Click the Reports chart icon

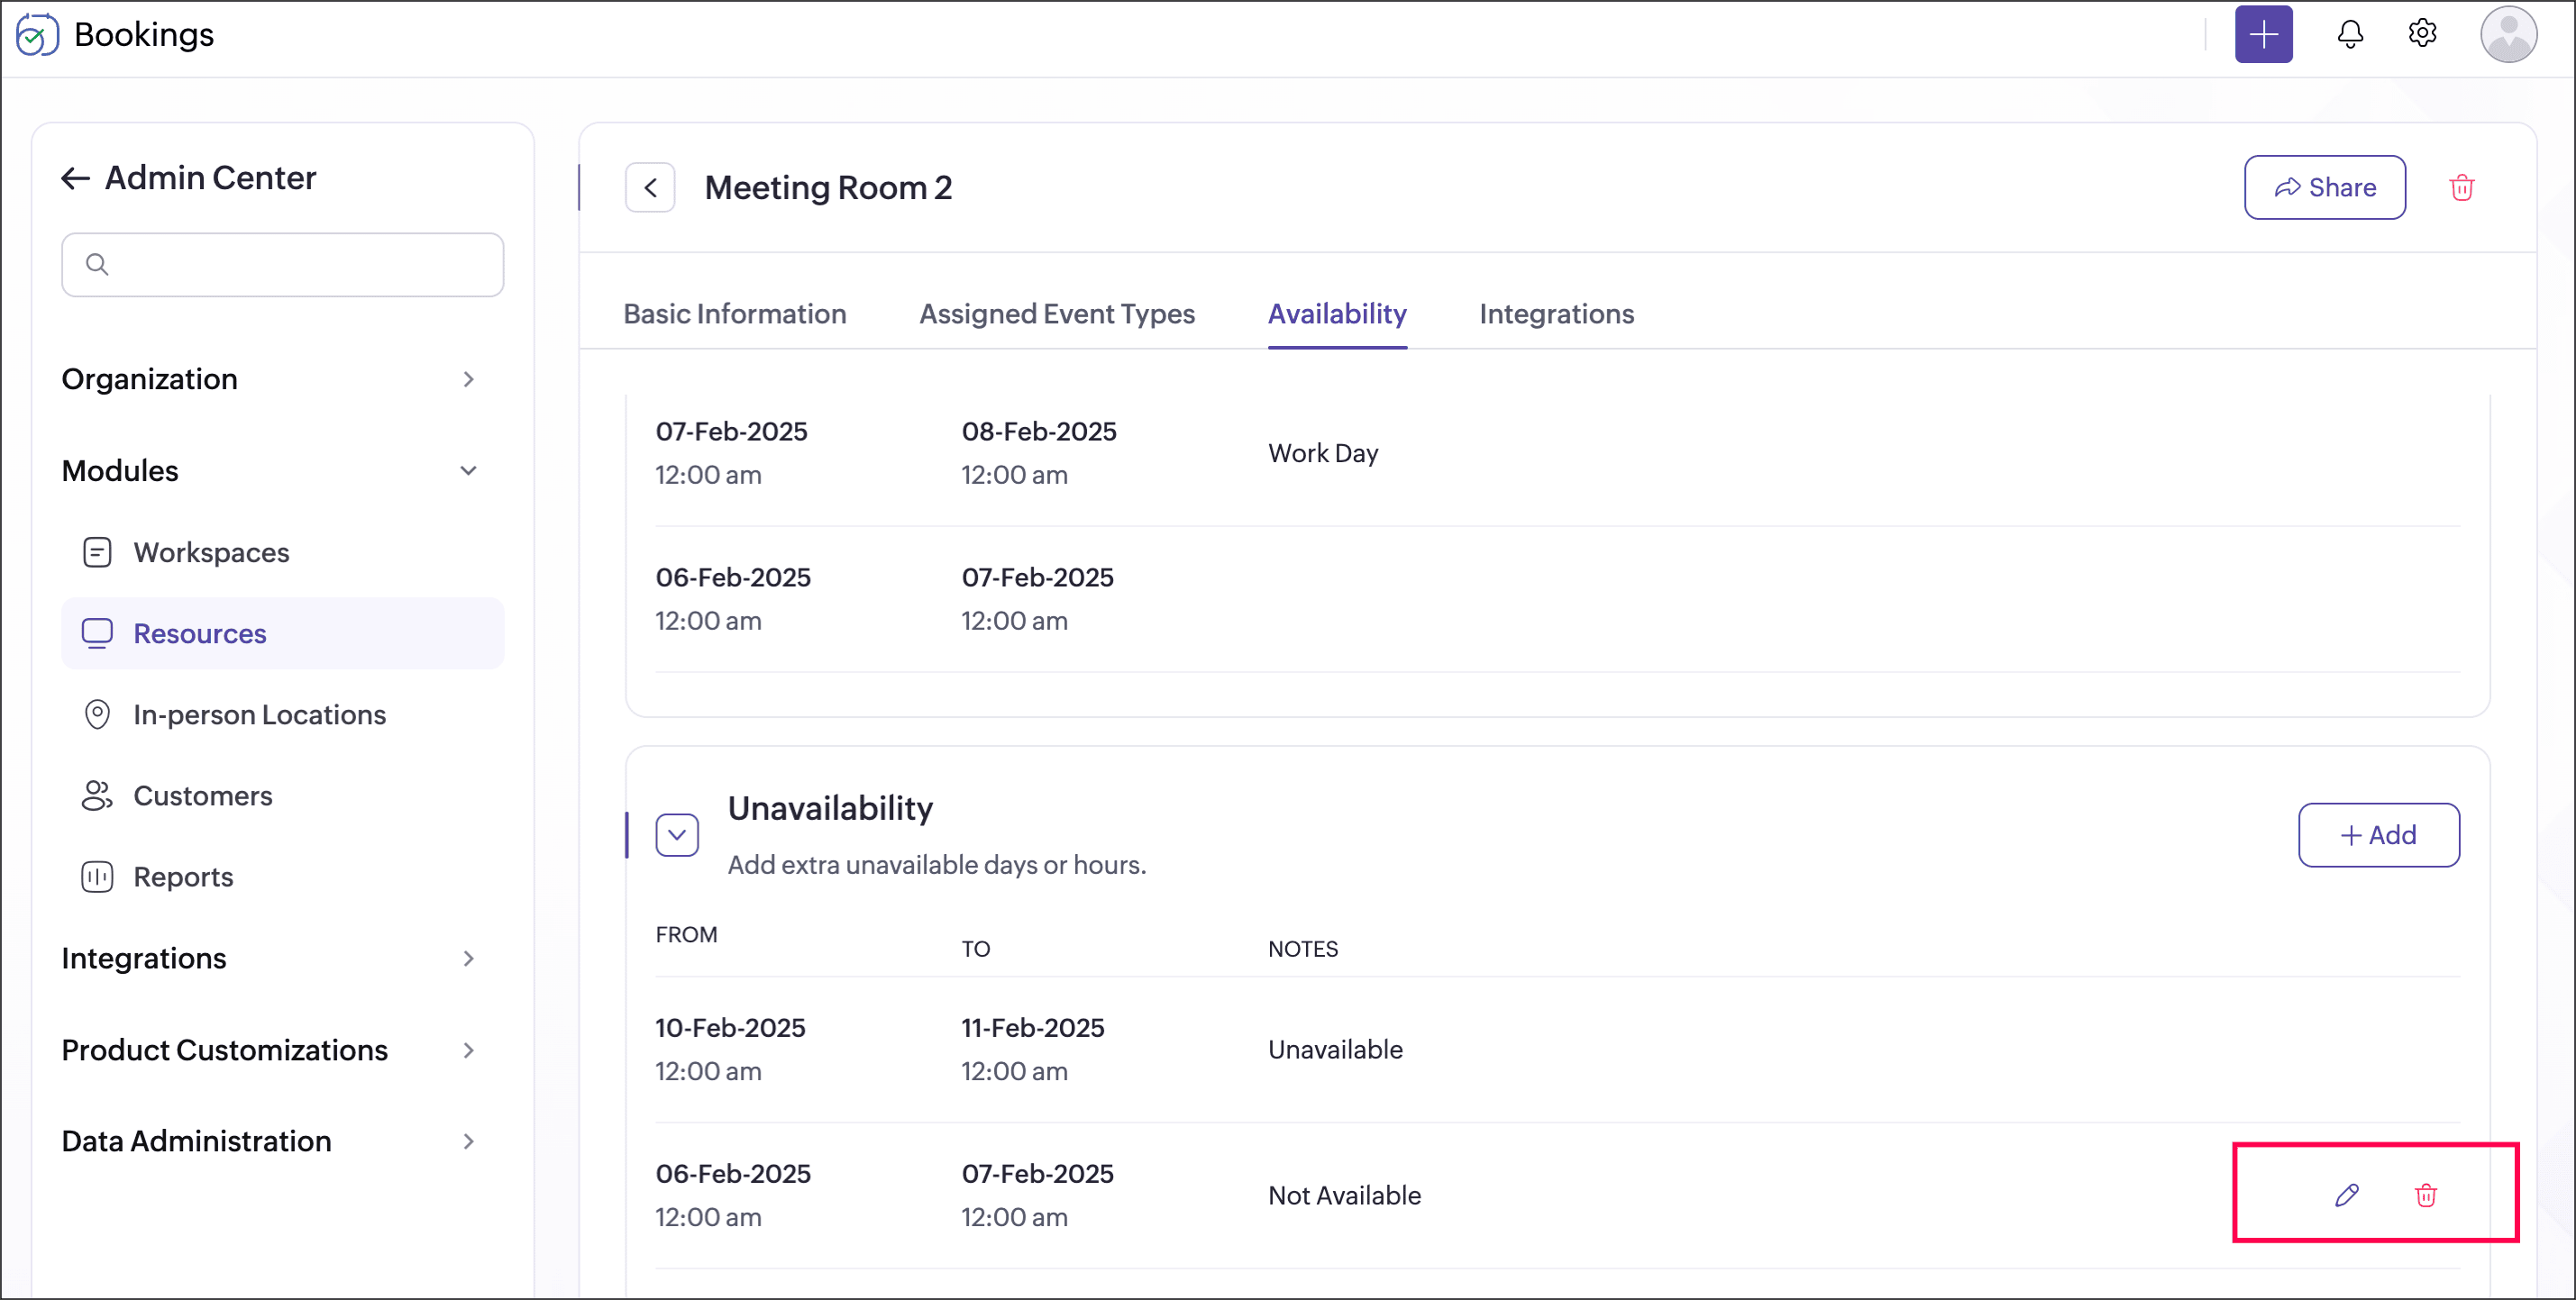coord(97,877)
